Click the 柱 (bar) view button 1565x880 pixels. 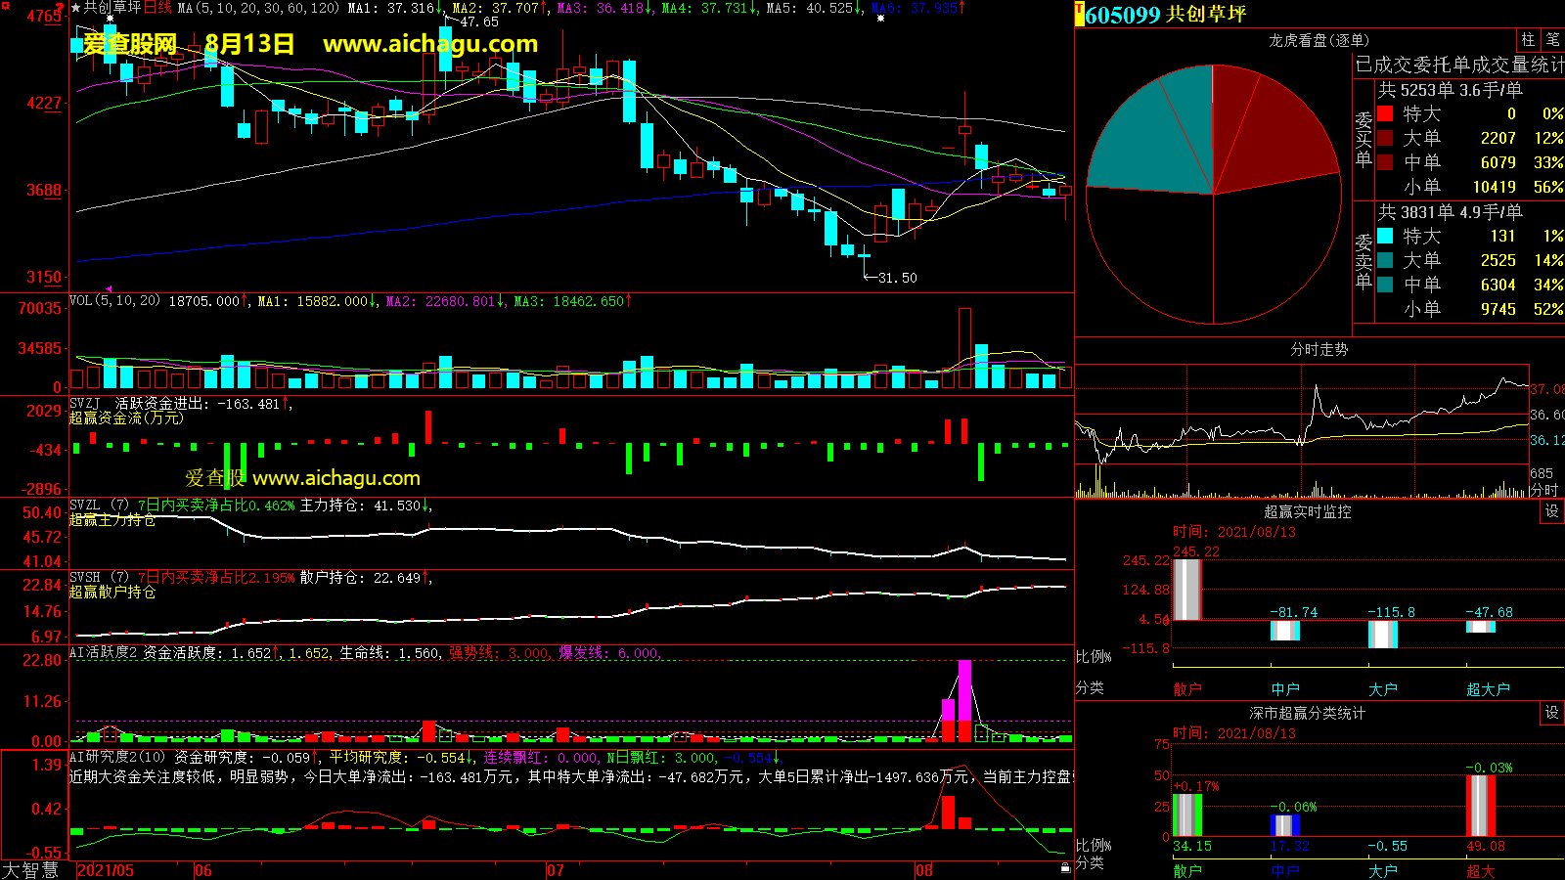click(x=1528, y=40)
